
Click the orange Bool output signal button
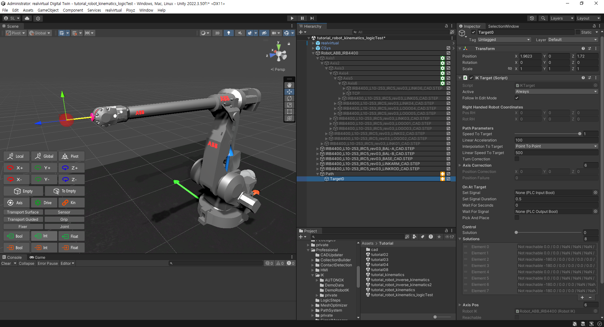[17, 248]
